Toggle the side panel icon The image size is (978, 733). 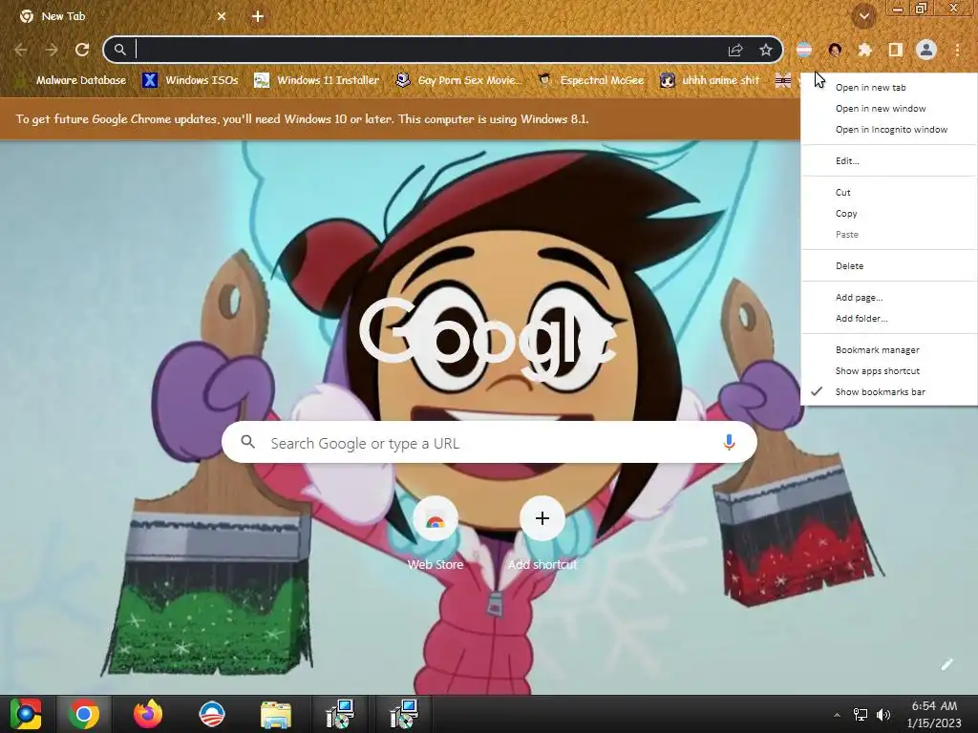pos(895,50)
